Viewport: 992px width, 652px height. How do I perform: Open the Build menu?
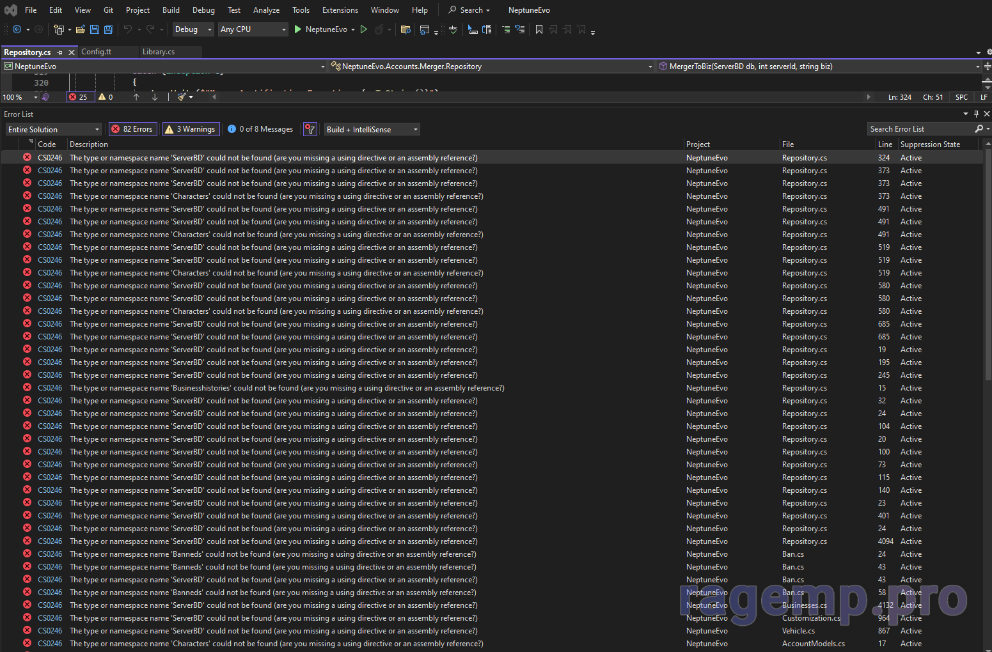pyautogui.click(x=171, y=10)
